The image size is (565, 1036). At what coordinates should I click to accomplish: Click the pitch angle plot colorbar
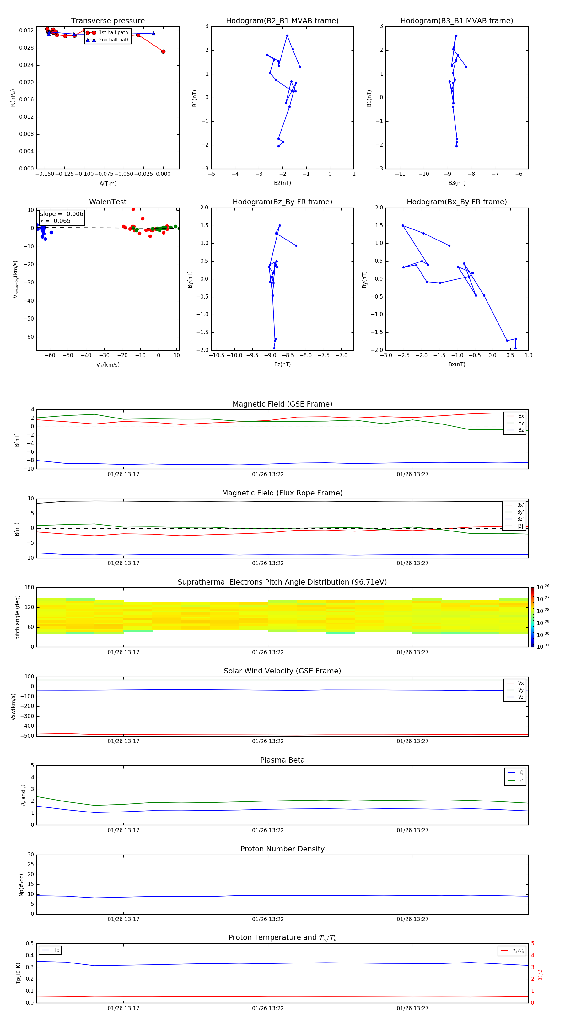(x=532, y=617)
